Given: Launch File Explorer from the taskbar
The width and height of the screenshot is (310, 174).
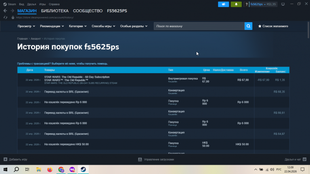Looking at the screenshot, I should tap(39, 170).
